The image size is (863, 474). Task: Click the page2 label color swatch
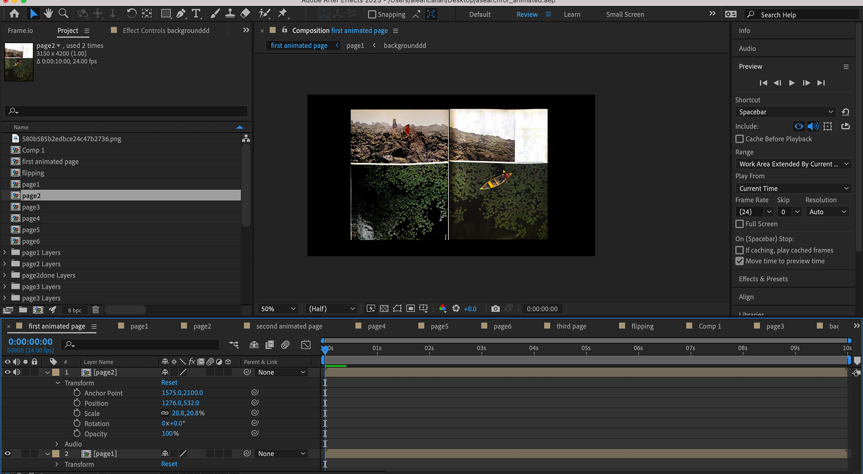[x=56, y=372]
